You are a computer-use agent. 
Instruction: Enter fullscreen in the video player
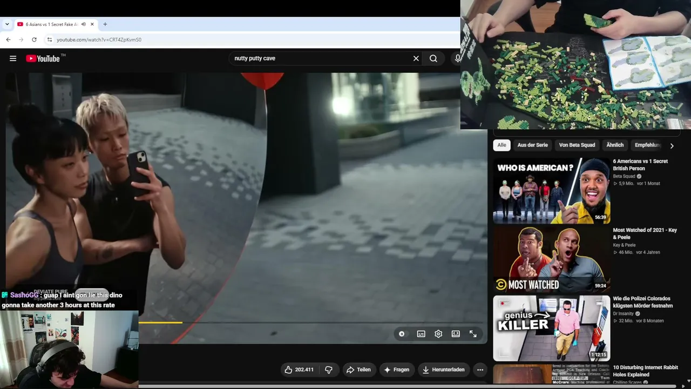(473, 334)
